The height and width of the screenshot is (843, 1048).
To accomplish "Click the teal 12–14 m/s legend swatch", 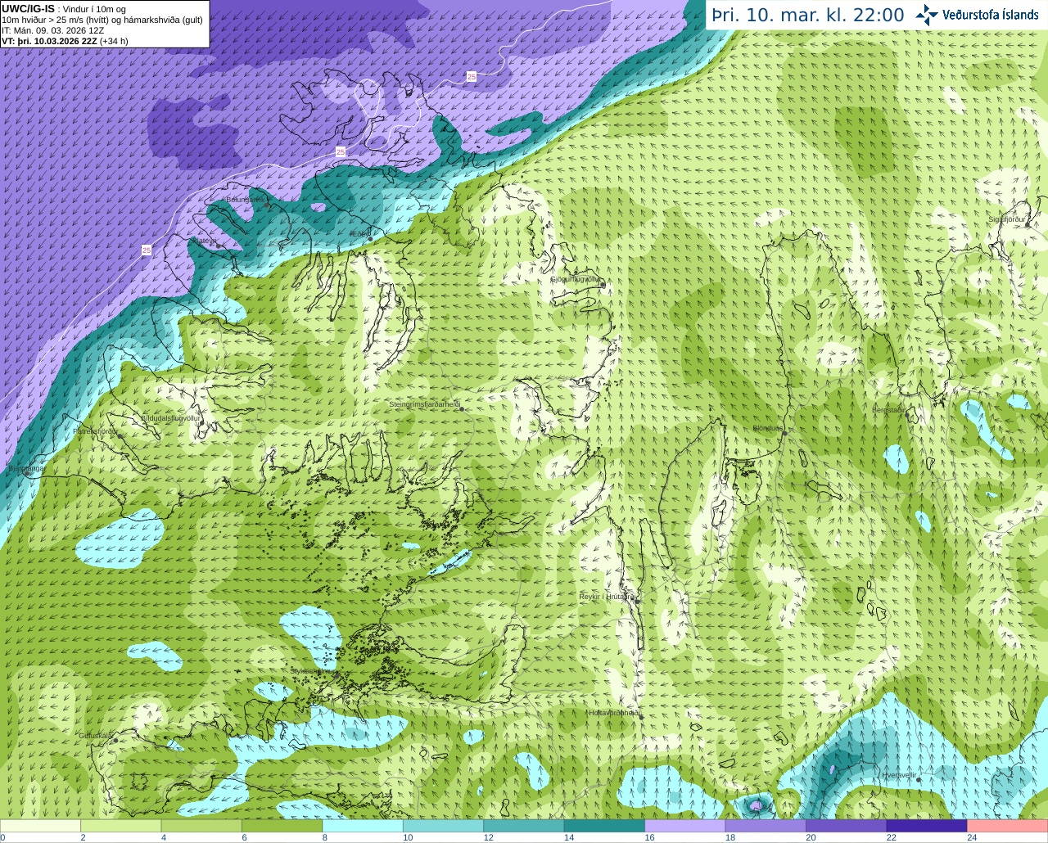I will 524,826.
